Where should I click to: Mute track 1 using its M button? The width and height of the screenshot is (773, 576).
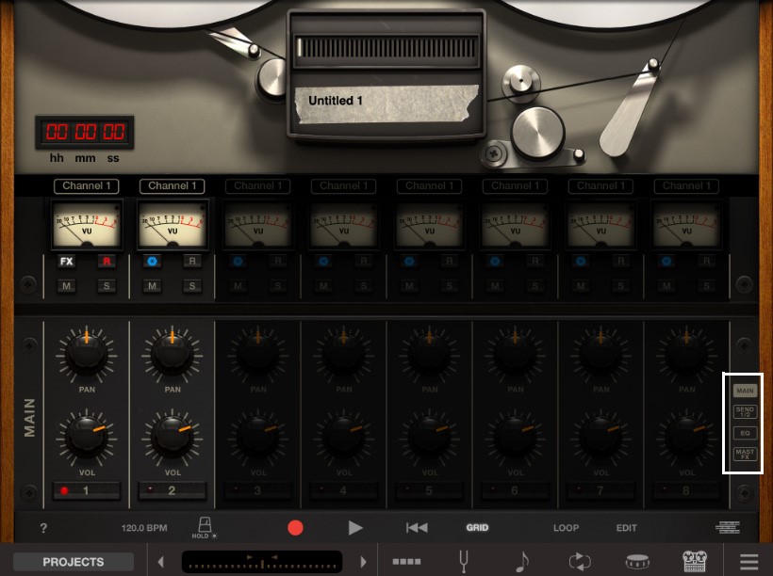66,286
